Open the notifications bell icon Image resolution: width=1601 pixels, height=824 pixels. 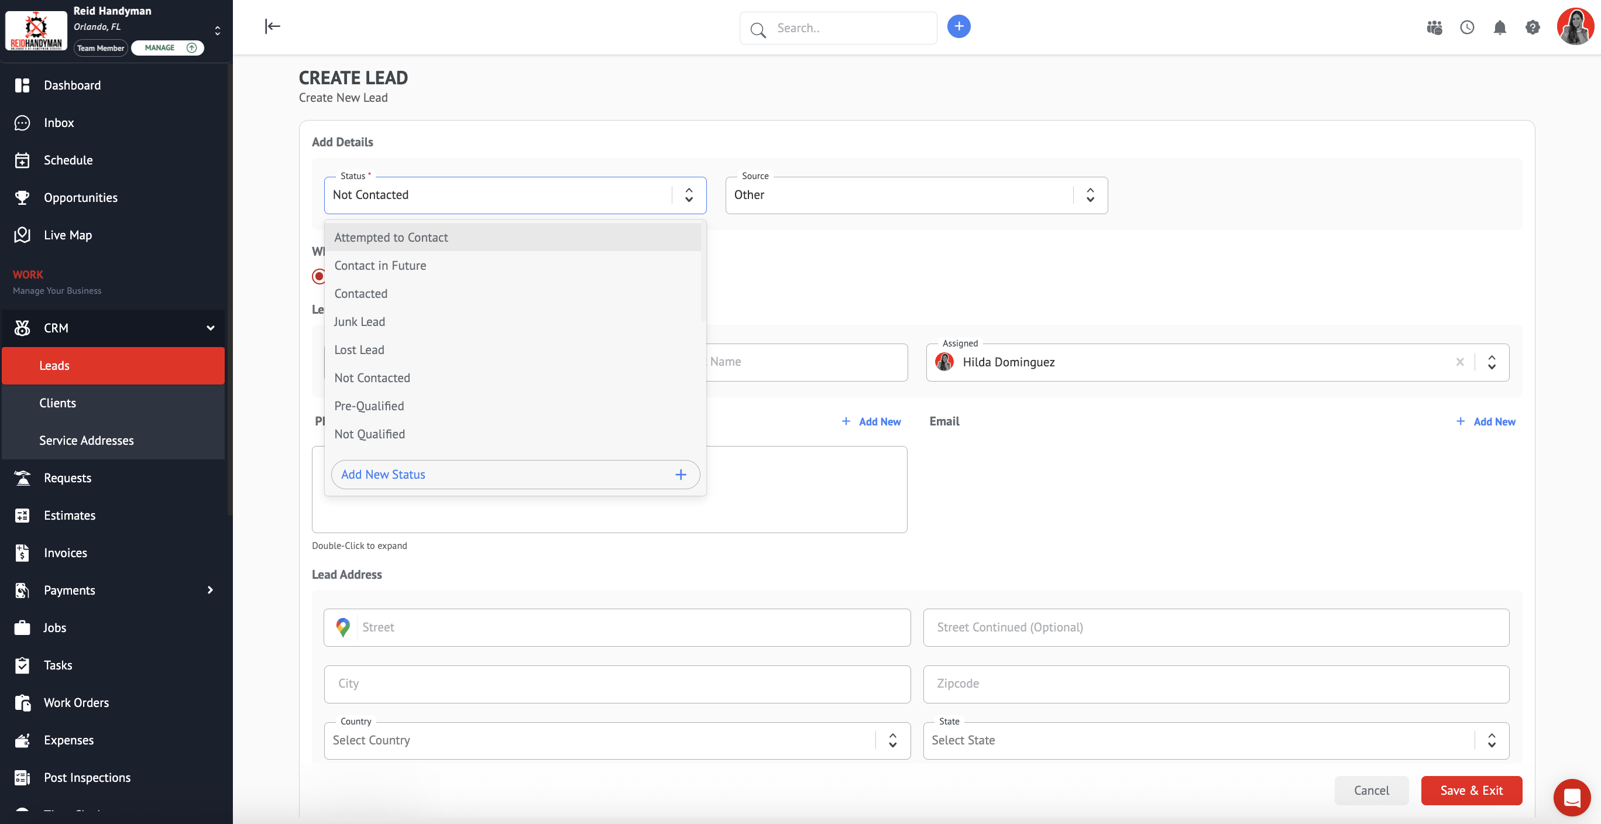pos(1499,28)
